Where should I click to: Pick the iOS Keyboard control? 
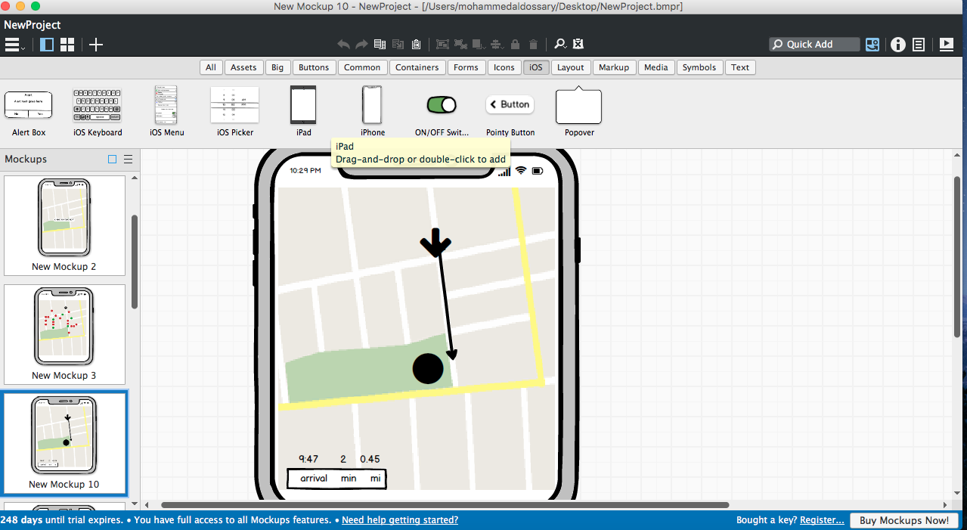98,110
